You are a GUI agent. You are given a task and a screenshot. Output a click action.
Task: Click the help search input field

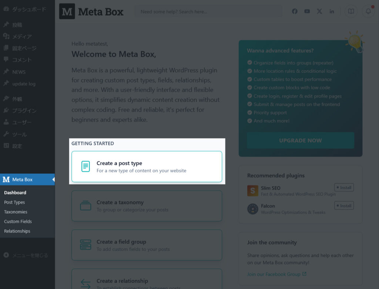pos(208,11)
